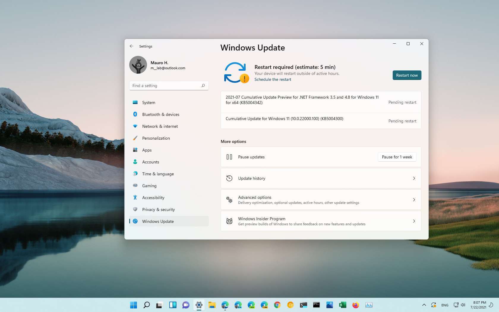Click the Advanced options gear icon

[x=229, y=200]
